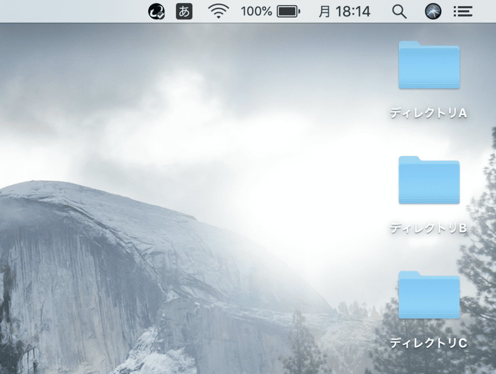The height and width of the screenshot is (374, 496).
Task: Open the clock showing 月 18:14
Action: (344, 12)
